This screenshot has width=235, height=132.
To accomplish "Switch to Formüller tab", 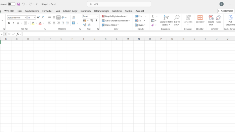I will tap(47, 11).
